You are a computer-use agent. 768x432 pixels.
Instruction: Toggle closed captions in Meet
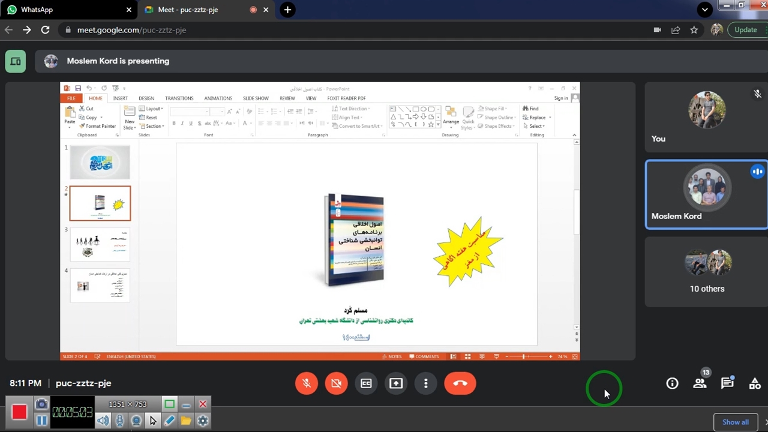[366, 383]
